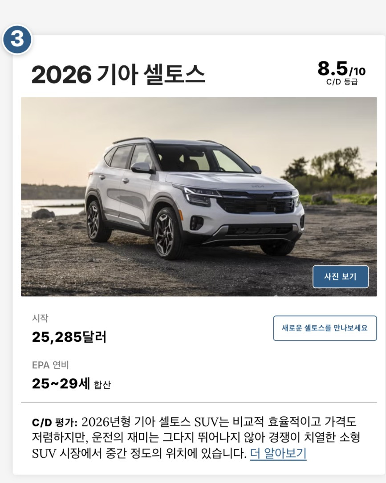Click the number 3 ranking badge
The width and height of the screenshot is (386, 483).
[x=17, y=40]
